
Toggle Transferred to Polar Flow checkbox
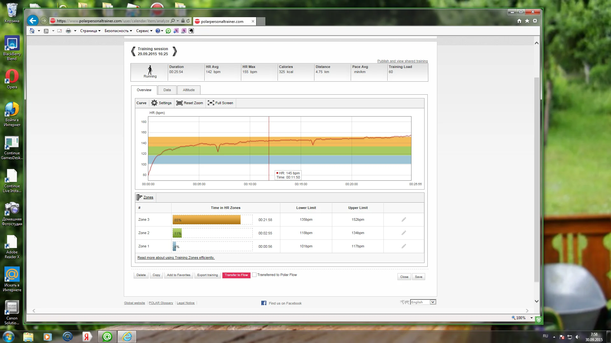254,275
